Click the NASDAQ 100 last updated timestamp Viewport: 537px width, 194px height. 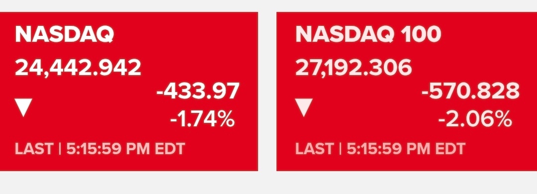click(x=380, y=149)
